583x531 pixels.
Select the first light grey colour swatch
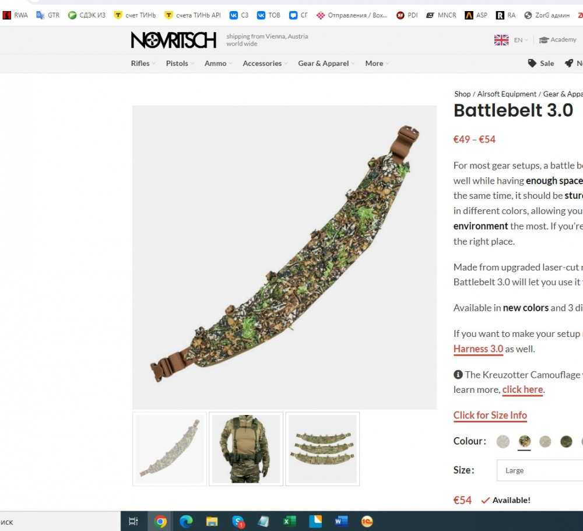503,441
